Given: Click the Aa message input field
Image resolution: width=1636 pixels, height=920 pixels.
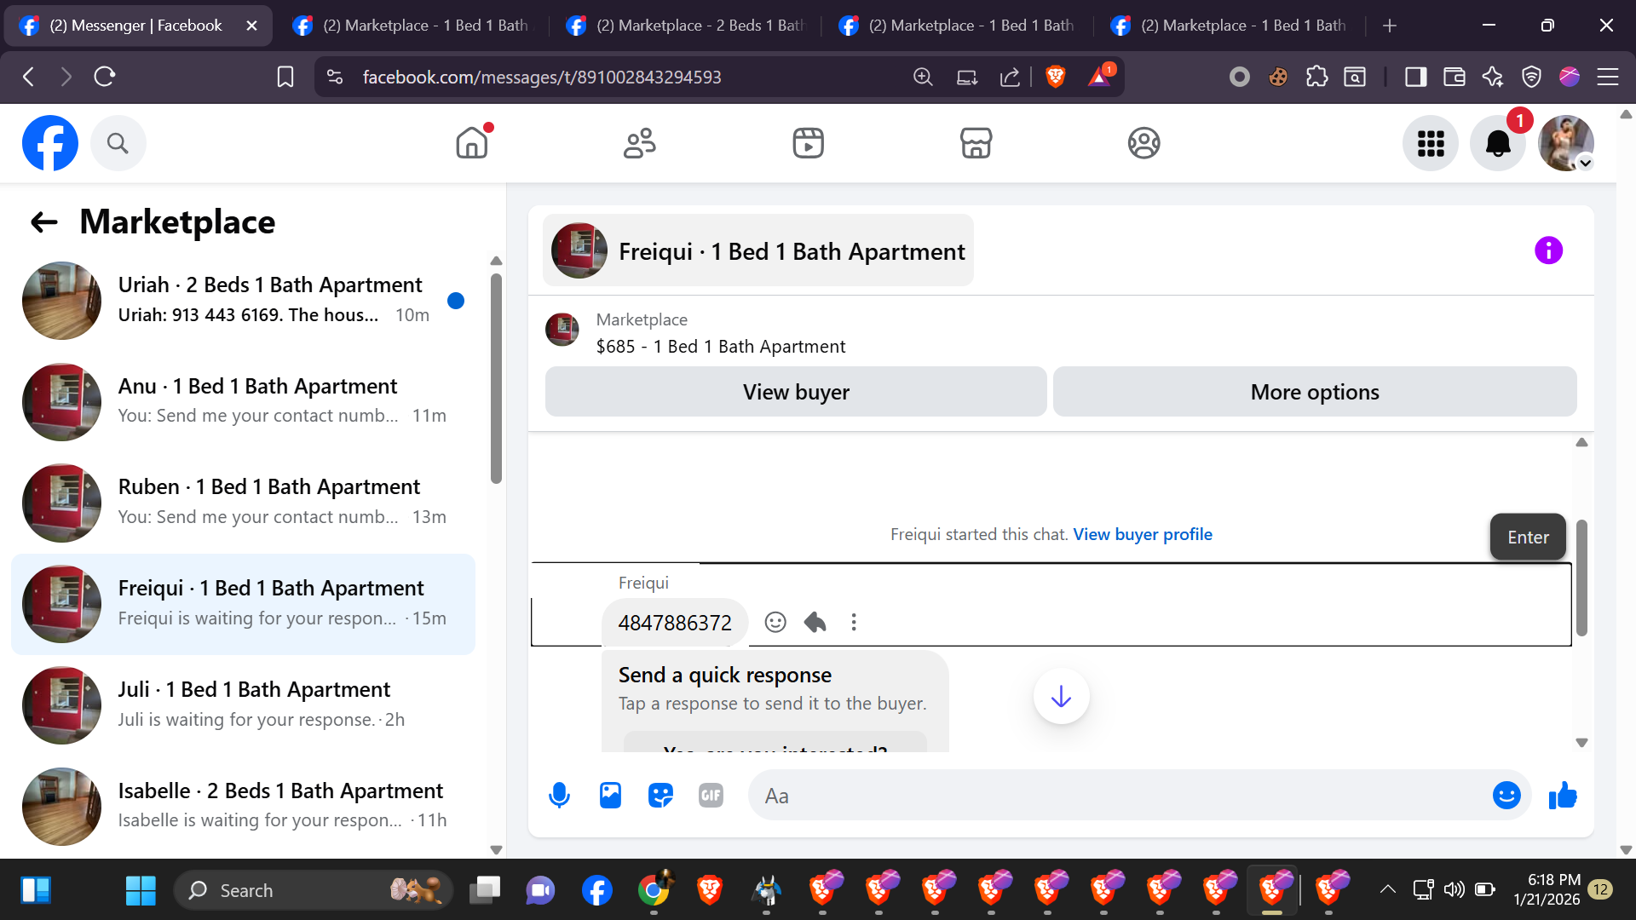Looking at the screenshot, I should click(1116, 796).
